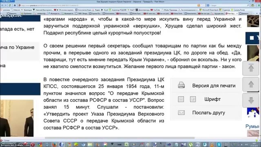The height and width of the screenshot is (147, 261).
Task: Click the orange RSS feed icon
Action: pos(199,5)
